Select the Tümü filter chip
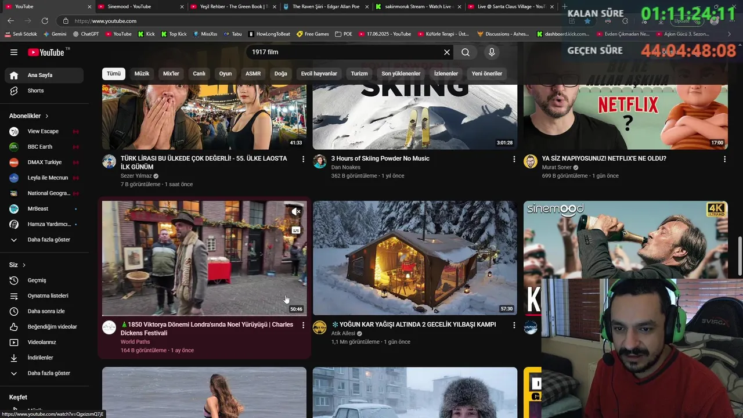This screenshot has height=418, width=743. (114, 74)
